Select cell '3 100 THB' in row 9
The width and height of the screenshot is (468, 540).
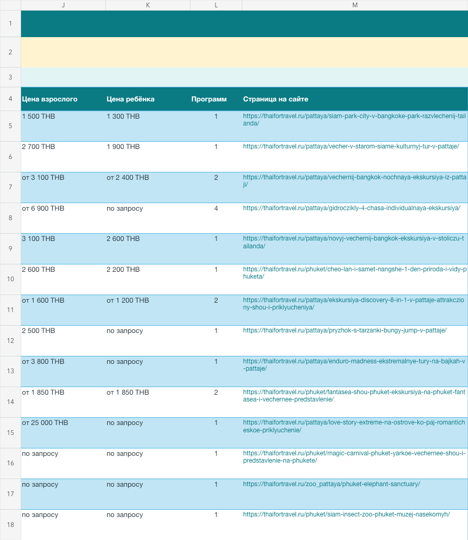pyautogui.click(x=63, y=249)
